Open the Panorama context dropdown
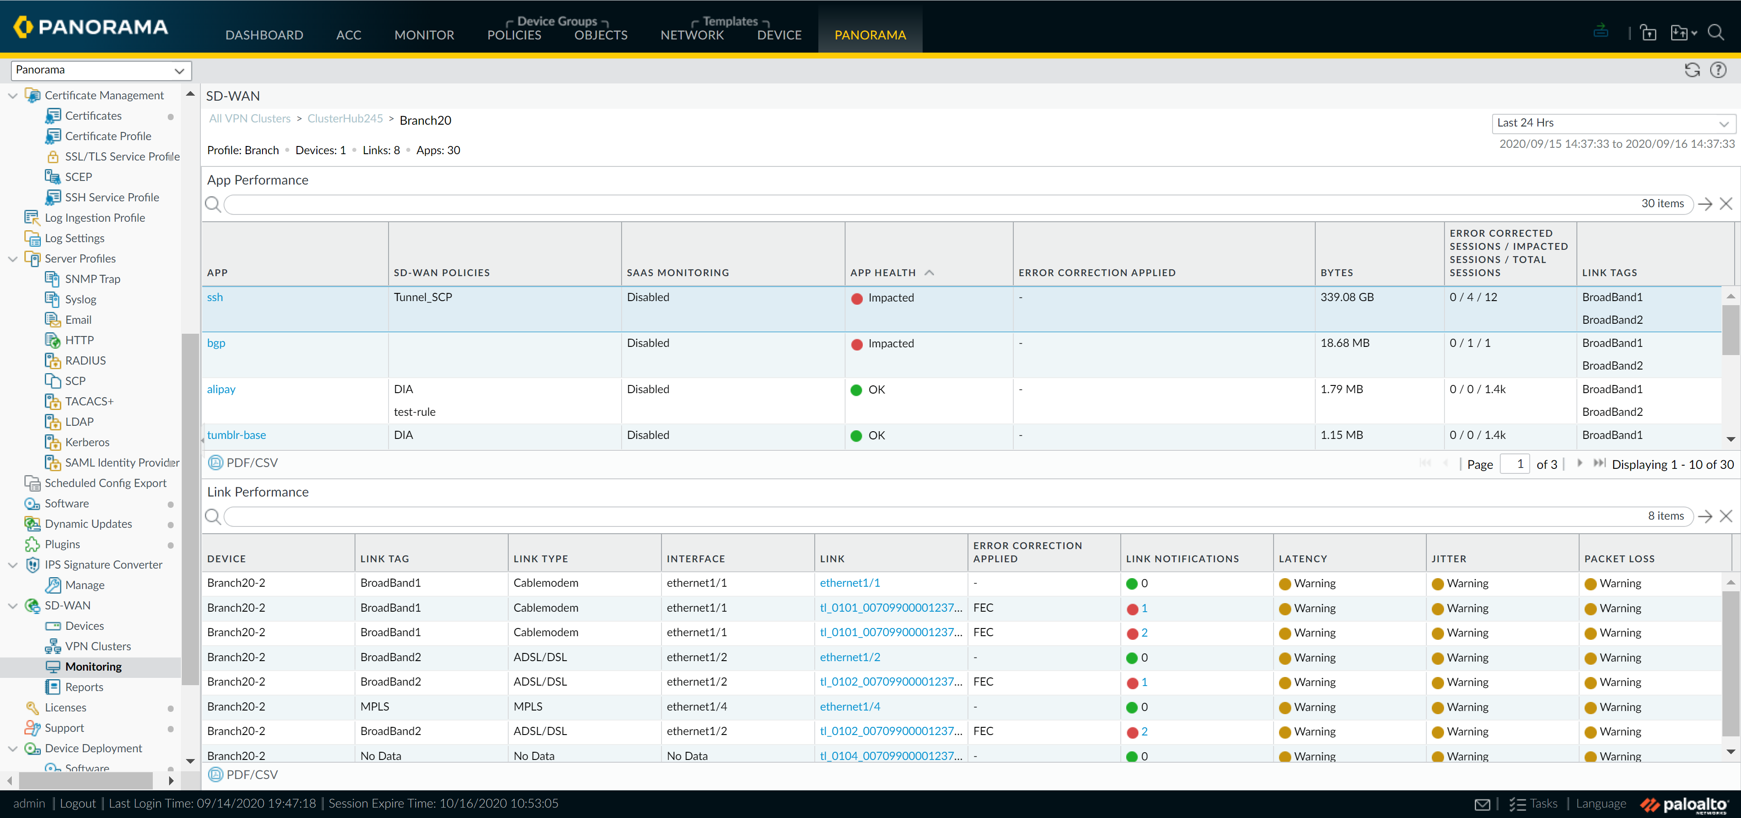1741x818 pixels. pyautogui.click(x=102, y=70)
